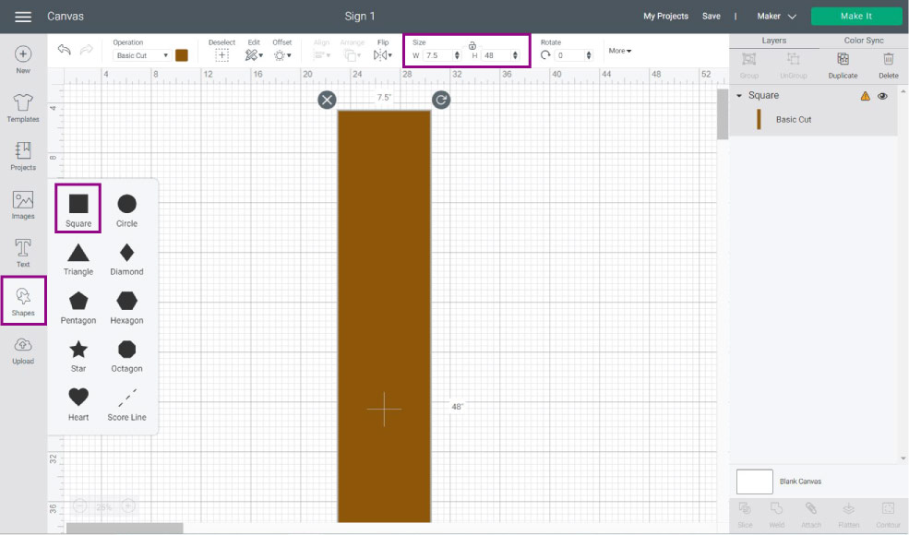Toggle the size lock aspect ratio
Viewport: 909px width, 535px height.
click(472, 45)
